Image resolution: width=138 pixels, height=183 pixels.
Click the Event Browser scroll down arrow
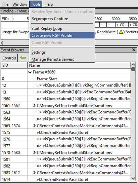[133, 178]
